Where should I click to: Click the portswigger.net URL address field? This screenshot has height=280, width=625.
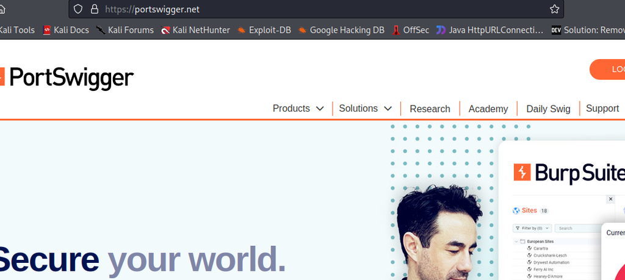tap(317, 9)
